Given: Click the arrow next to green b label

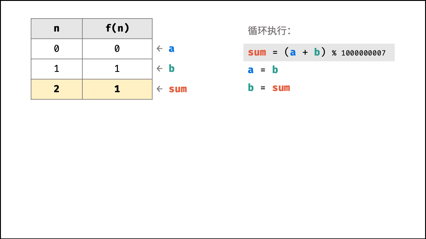Looking at the screenshot, I should 160,69.
